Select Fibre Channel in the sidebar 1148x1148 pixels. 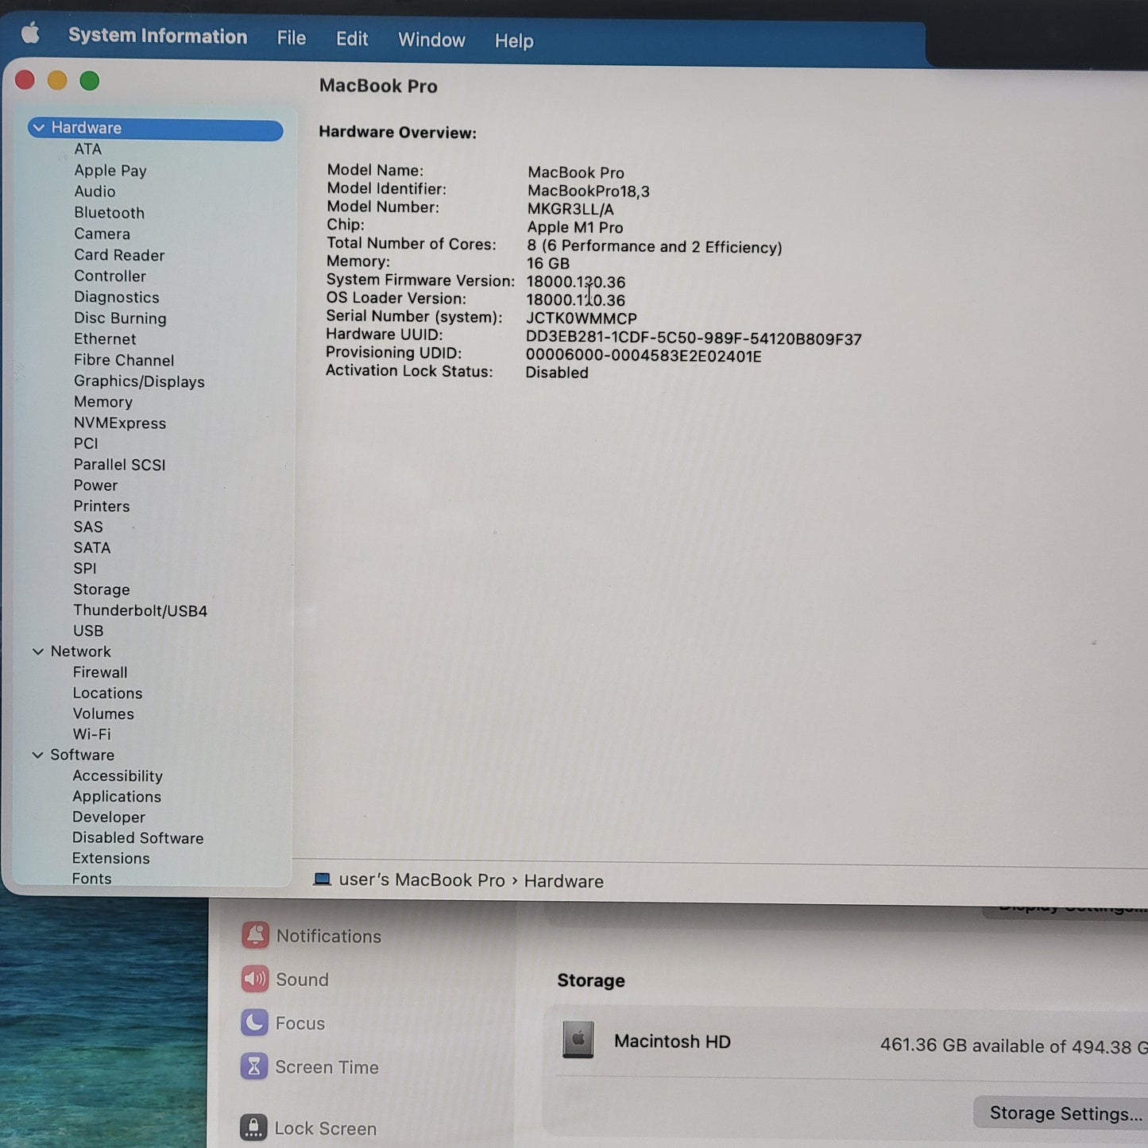click(124, 360)
